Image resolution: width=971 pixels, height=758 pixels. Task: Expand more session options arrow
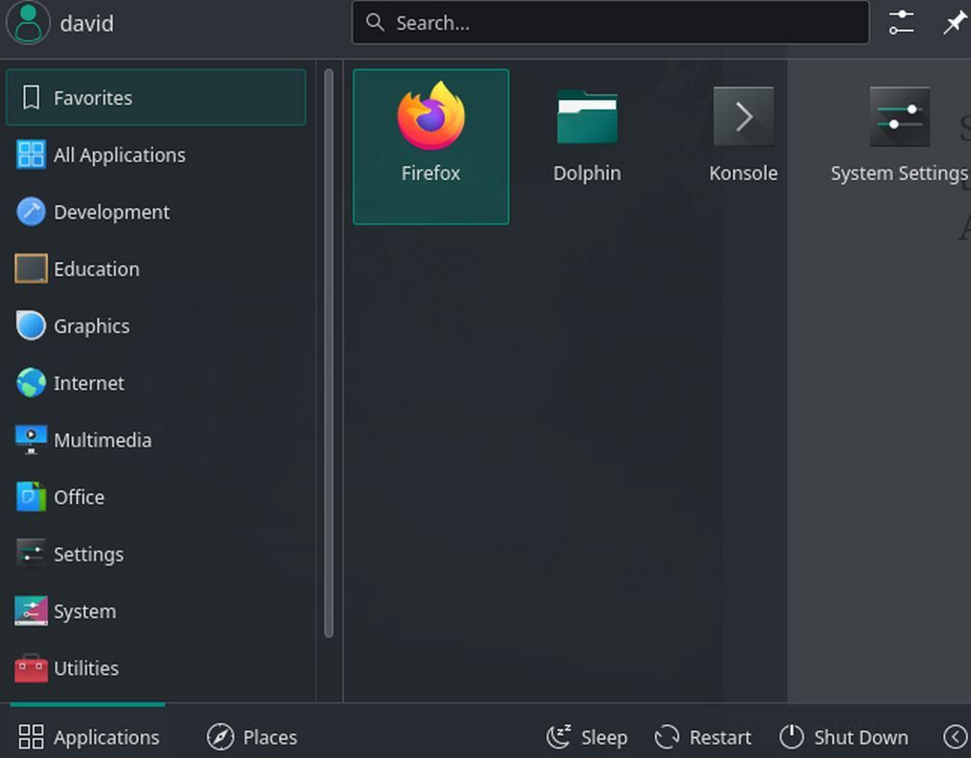955,737
